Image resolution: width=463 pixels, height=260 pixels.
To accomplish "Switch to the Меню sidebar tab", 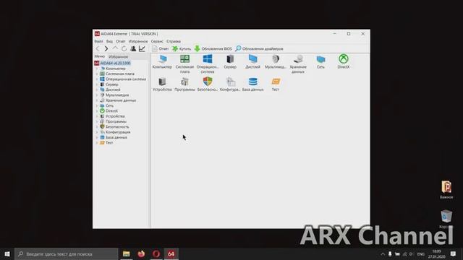I will (x=100, y=56).
